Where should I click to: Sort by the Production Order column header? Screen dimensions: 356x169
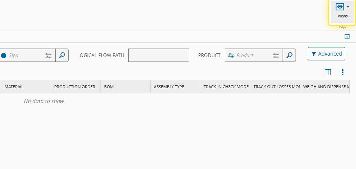(x=75, y=87)
